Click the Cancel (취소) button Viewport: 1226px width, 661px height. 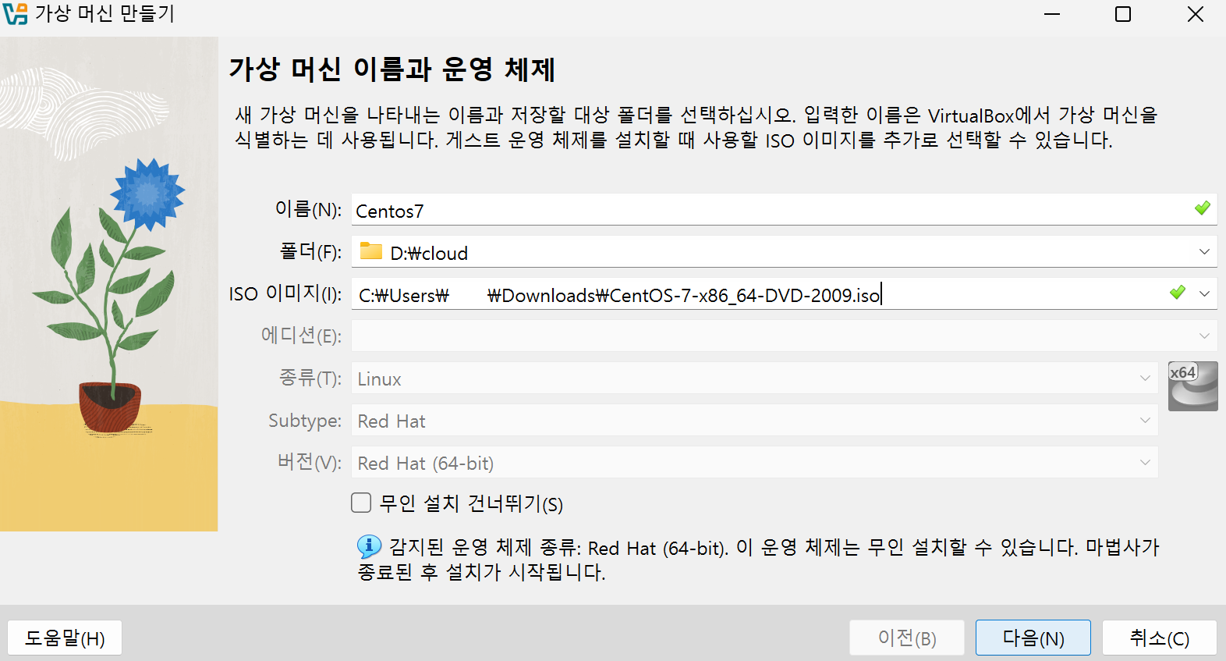[1160, 638]
